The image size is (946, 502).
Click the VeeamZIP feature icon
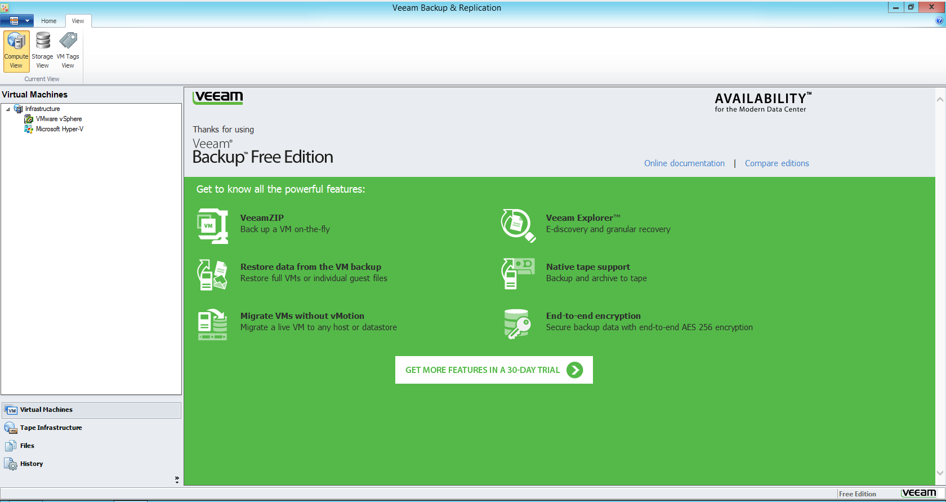click(x=212, y=225)
